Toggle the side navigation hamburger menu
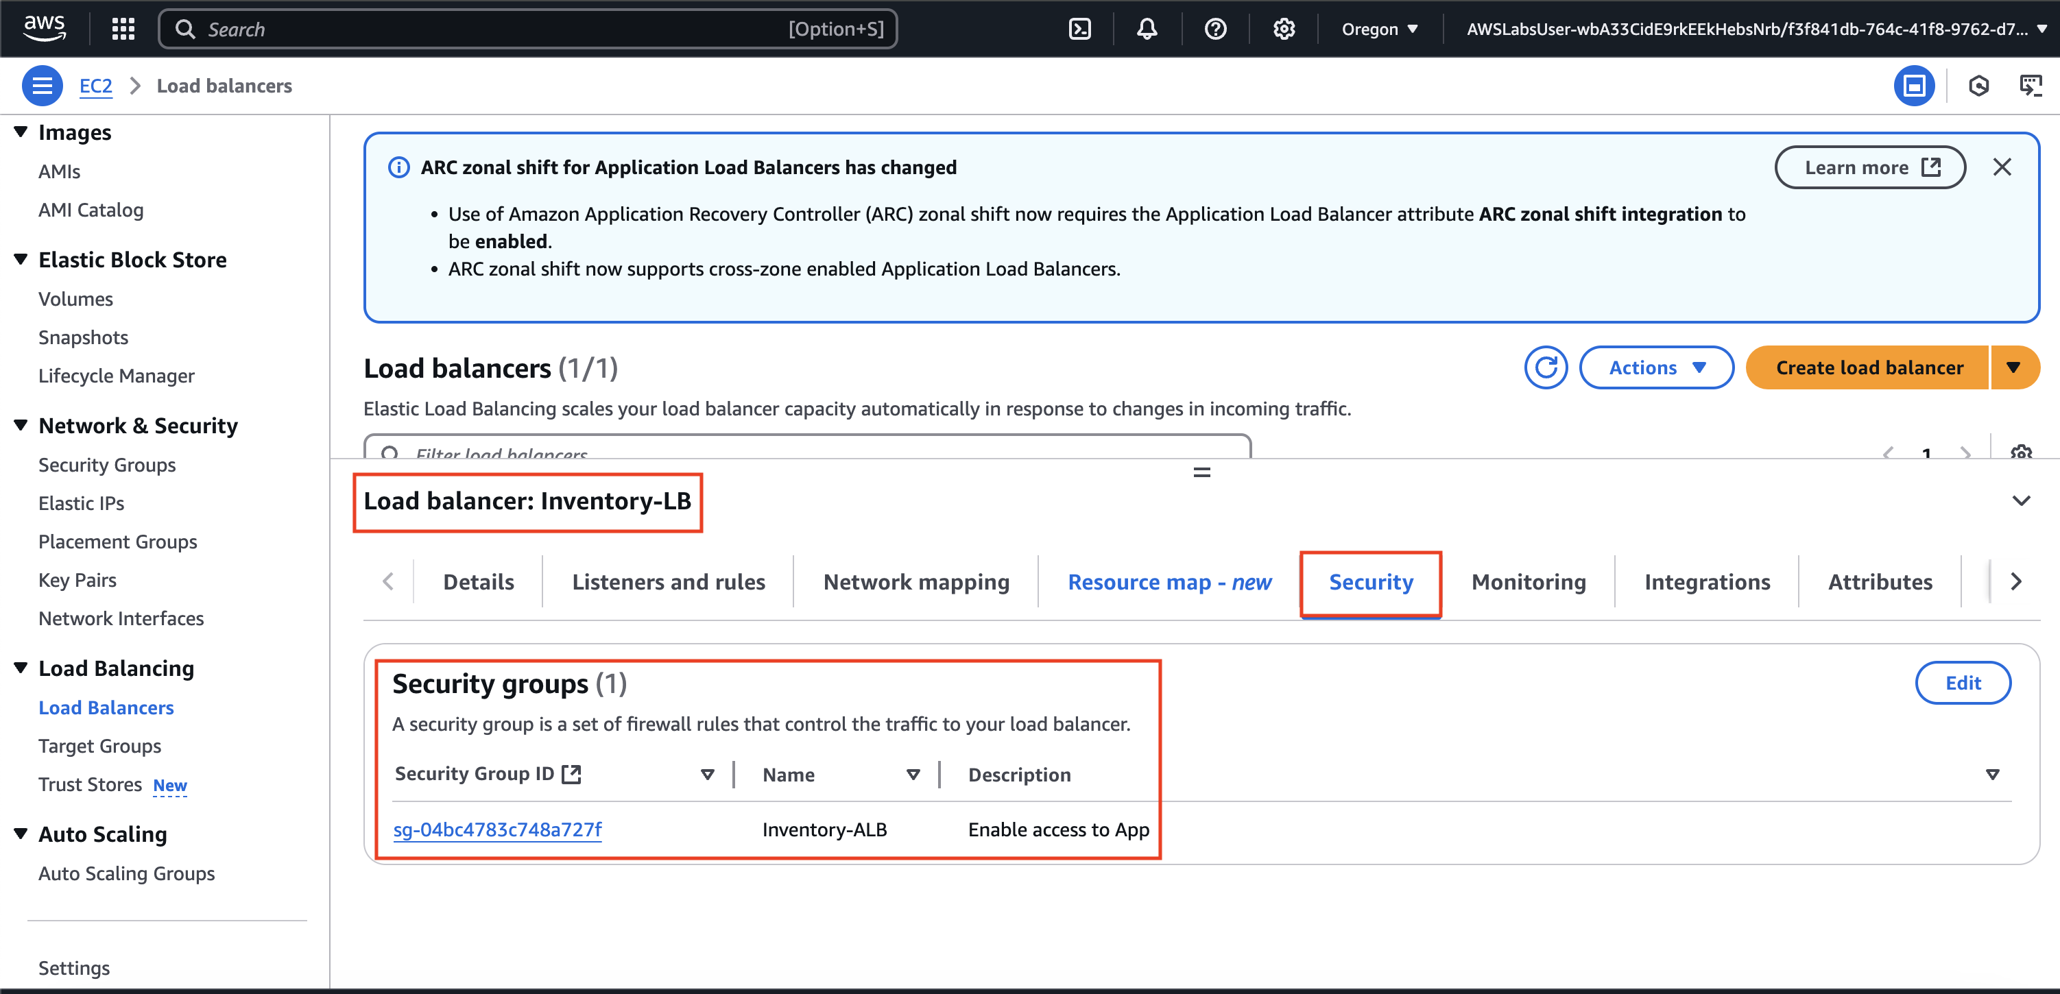 point(43,86)
